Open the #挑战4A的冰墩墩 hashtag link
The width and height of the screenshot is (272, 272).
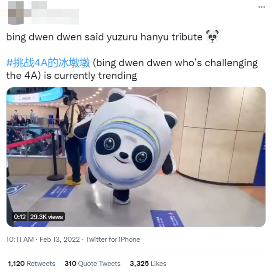48,63
